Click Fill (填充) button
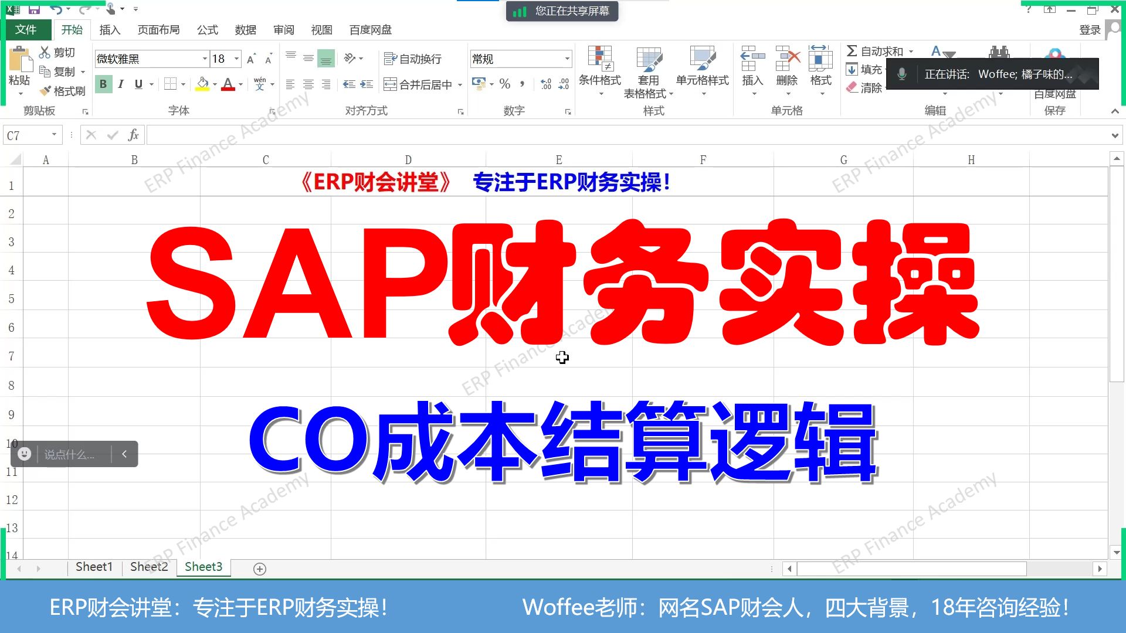Image resolution: width=1126 pixels, height=633 pixels. tap(864, 70)
